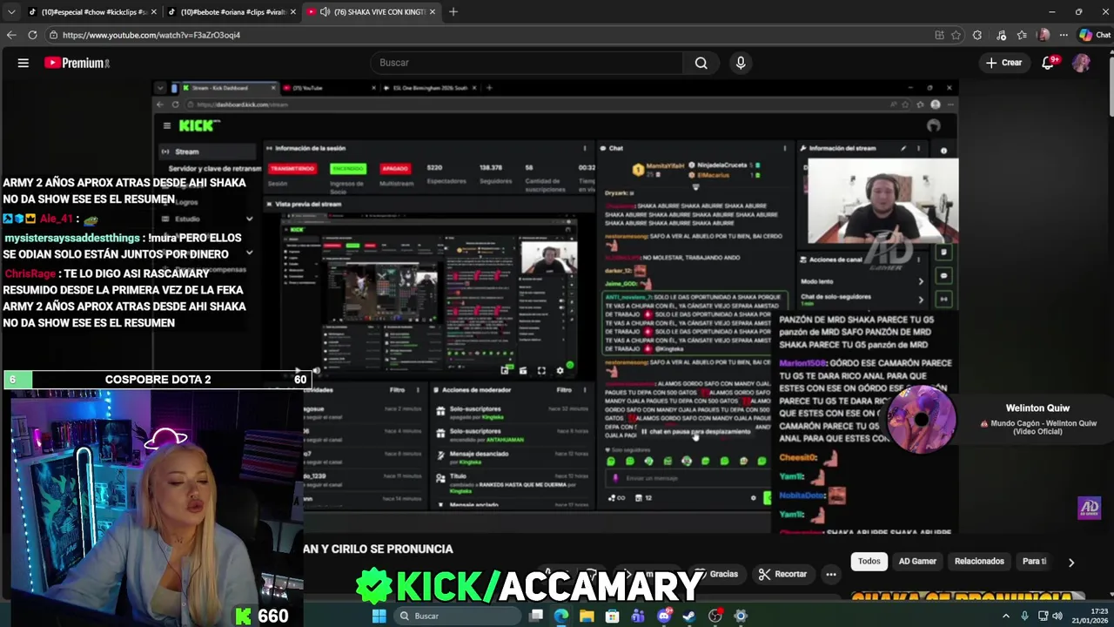1114x627 pixels.
Task: Open the volume control in system tray
Action: coord(1057,616)
